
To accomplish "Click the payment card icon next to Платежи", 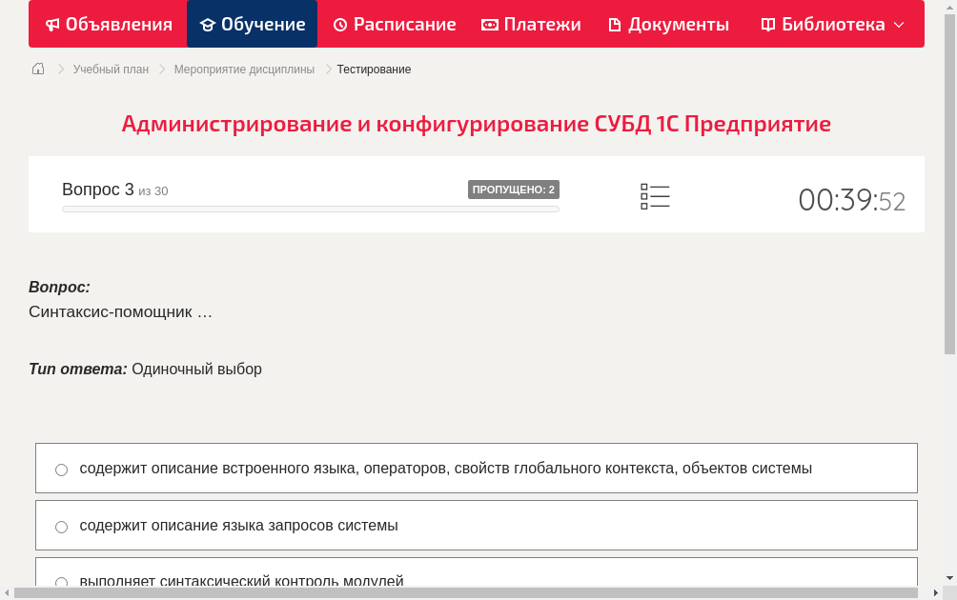I will (x=490, y=24).
